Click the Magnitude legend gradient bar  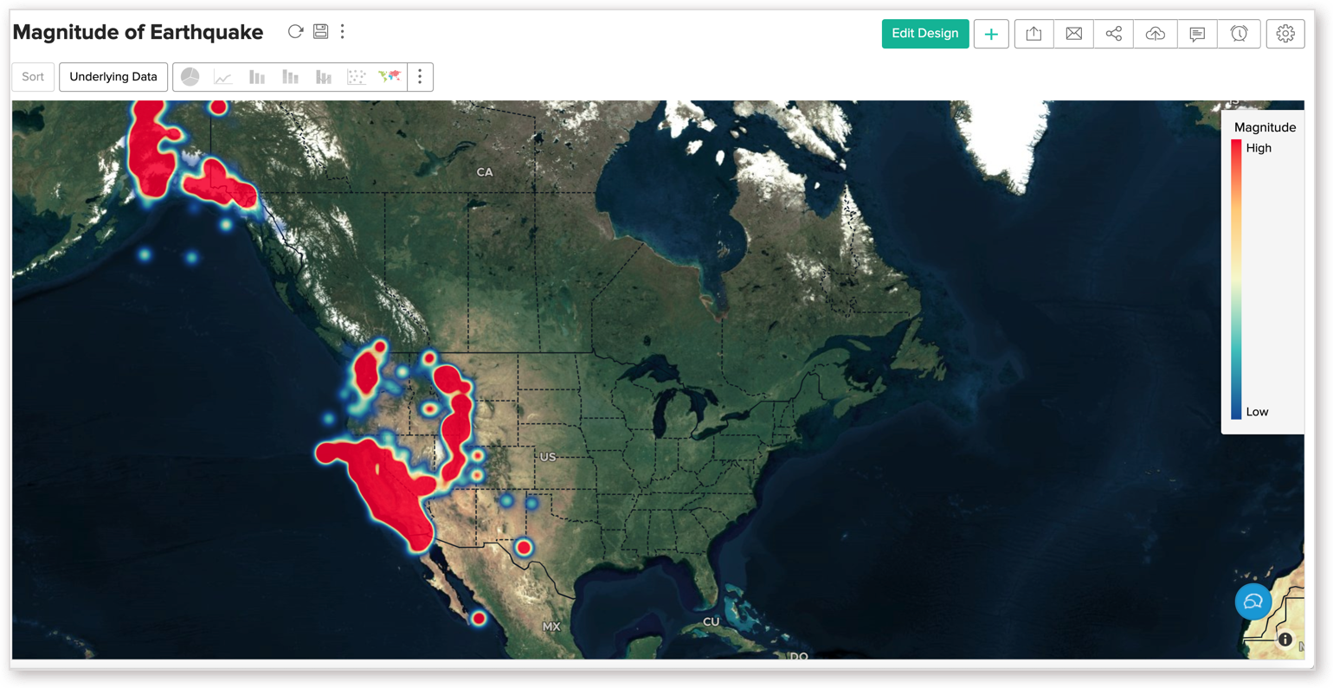1236,280
